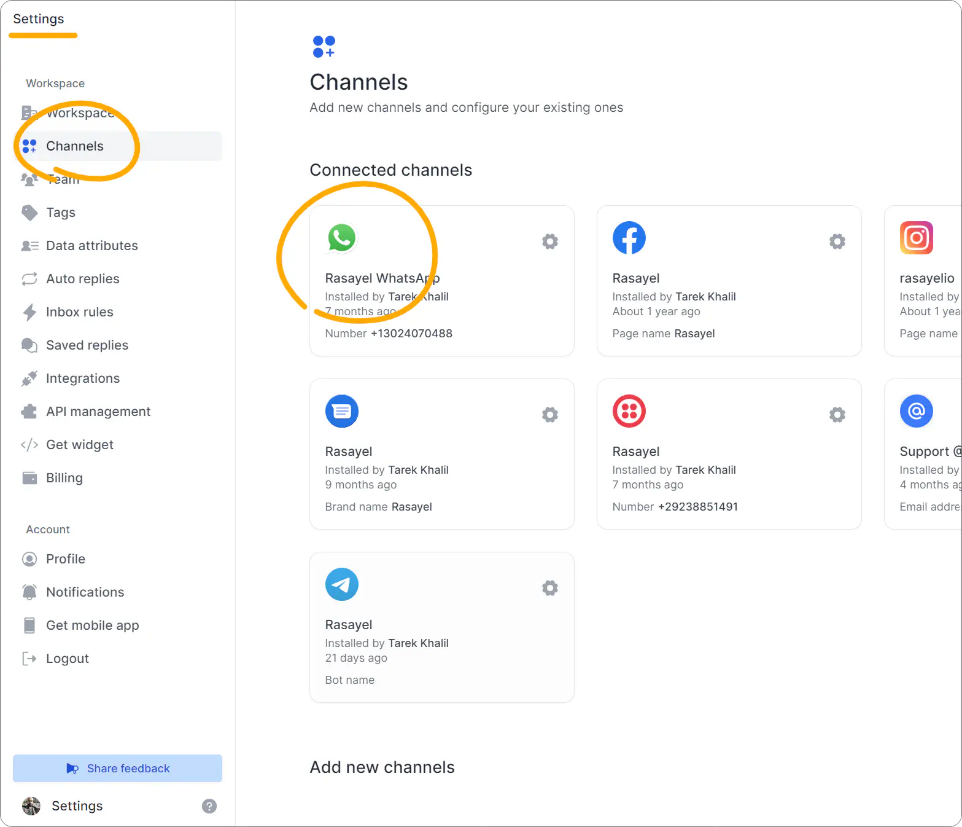Screen dimensions: 962x827
Task: Open Workspace settings in the sidebar
Action: (117, 113)
